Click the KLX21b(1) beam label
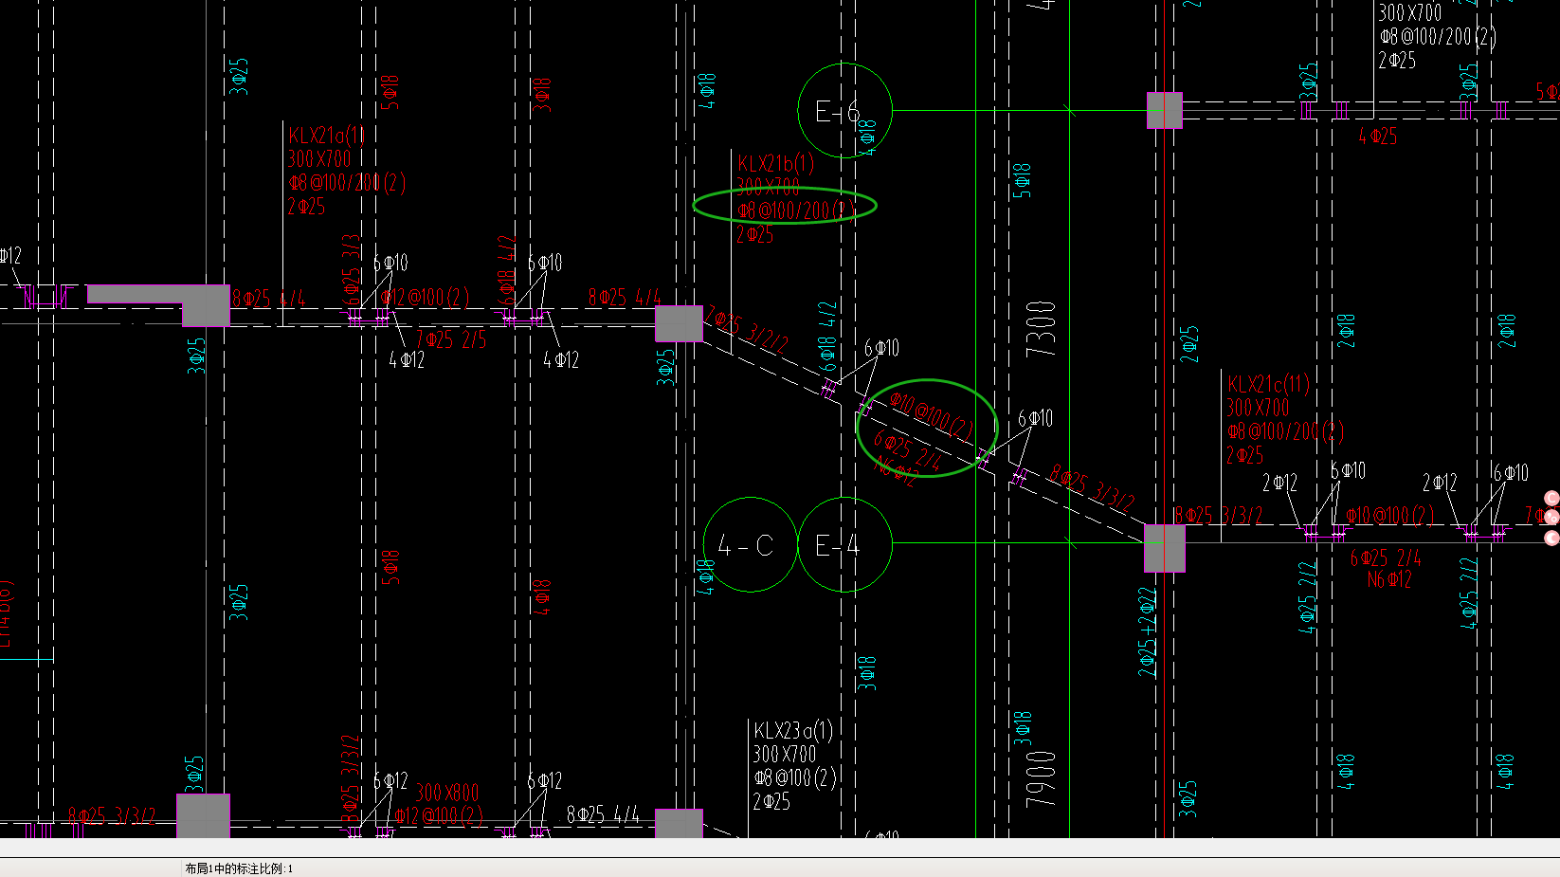 775,163
